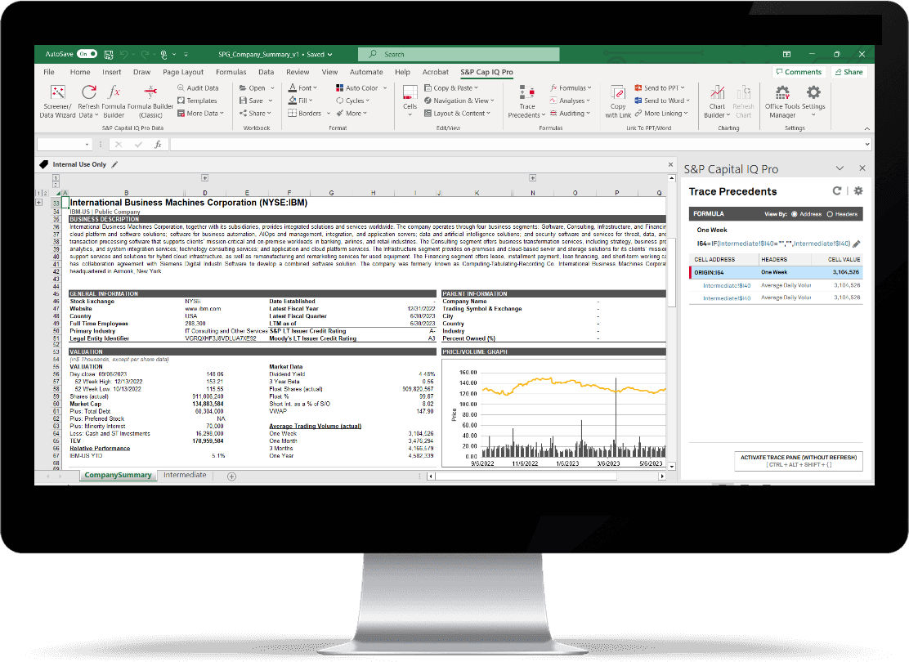
Task: Close the Internal Use Only bar
Action: [x=671, y=164]
